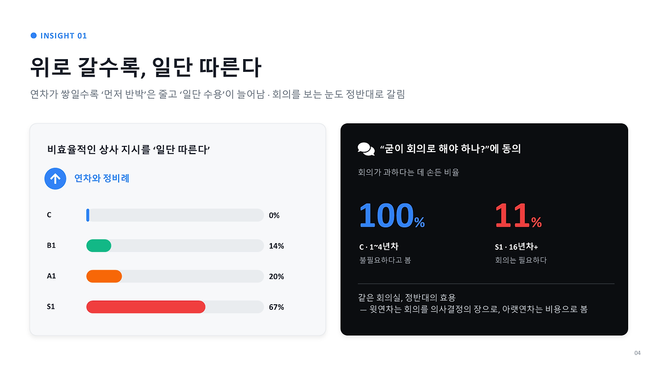The width and height of the screenshot is (658, 370).
Task: Click the large red 11% figure
Action: point(518,216)
